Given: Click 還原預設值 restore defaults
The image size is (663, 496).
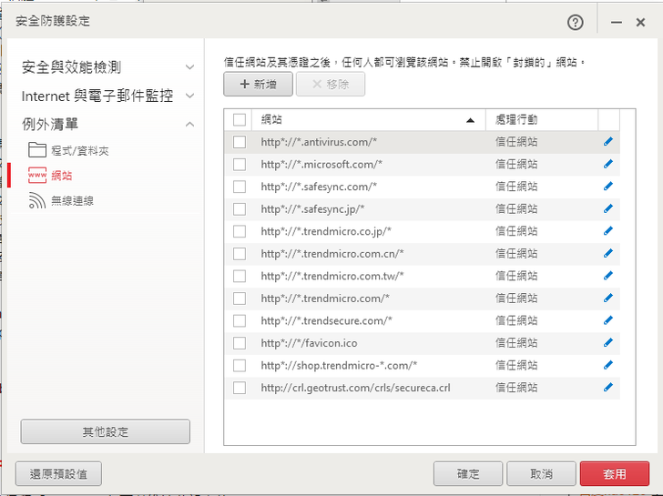Looking at the screenshot, I should click(x=58, y=473).
